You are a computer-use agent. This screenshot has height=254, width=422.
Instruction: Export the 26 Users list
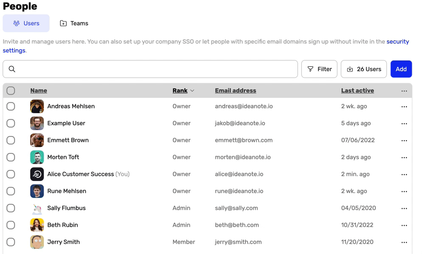tap(363, 69)
